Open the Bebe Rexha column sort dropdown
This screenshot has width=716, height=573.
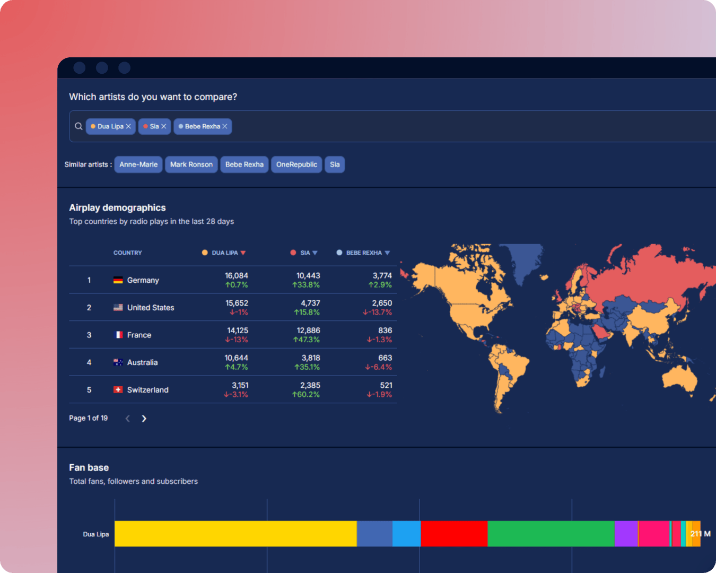click(x=388, y=253)
